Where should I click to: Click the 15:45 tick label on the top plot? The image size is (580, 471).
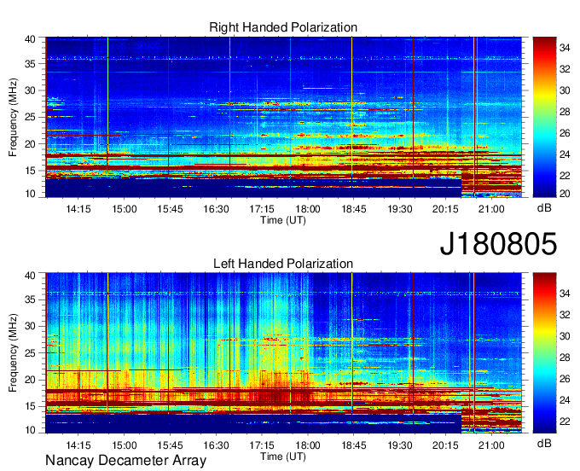click(x=170, y=209)
